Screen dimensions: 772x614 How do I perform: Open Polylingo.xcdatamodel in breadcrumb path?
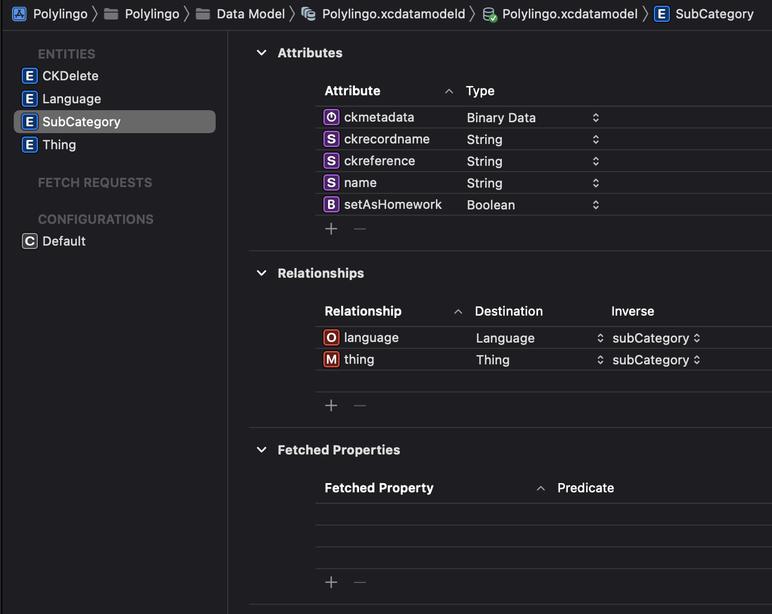pyautogui.click(x=570, y=14)
